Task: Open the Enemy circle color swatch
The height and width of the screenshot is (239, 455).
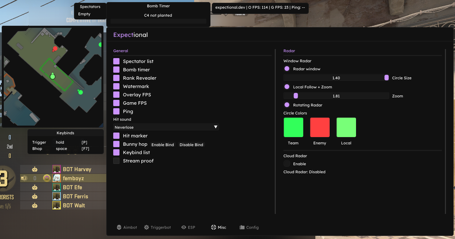Action: pos(320,127)
